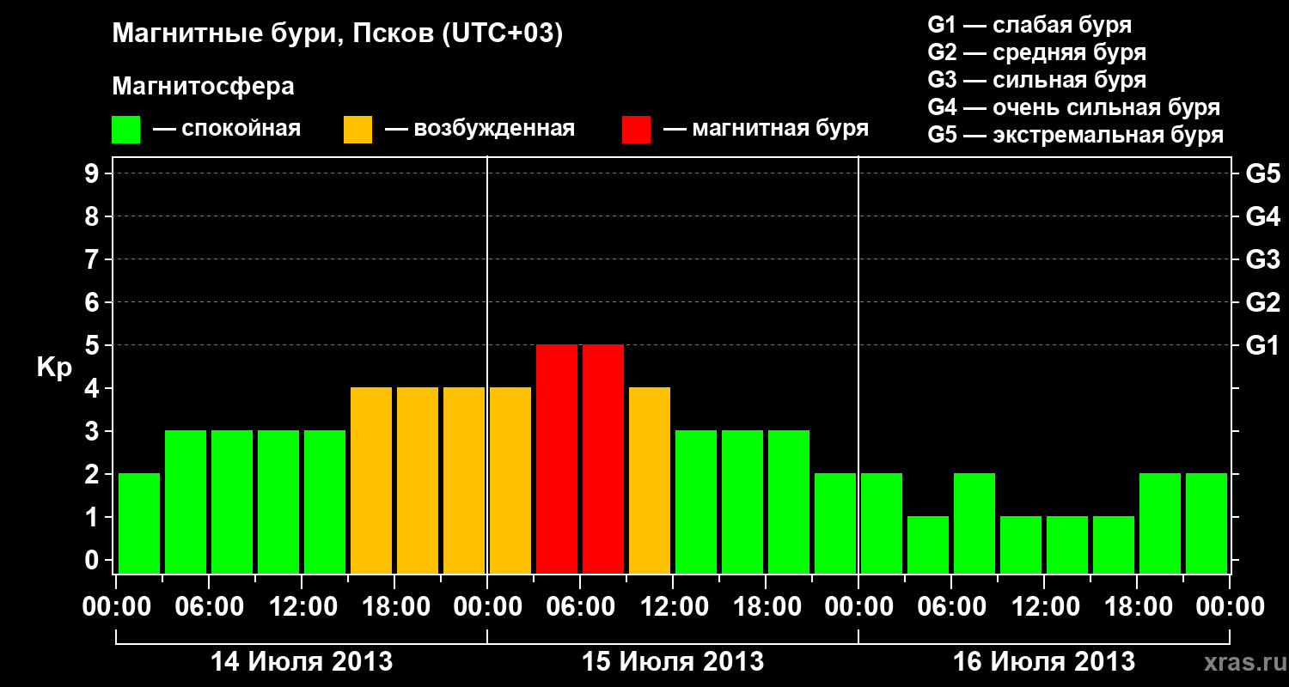Screen dimensions: 1289x687
Task: Click the '16 Июля 2013' date label
Action: 1044,662
